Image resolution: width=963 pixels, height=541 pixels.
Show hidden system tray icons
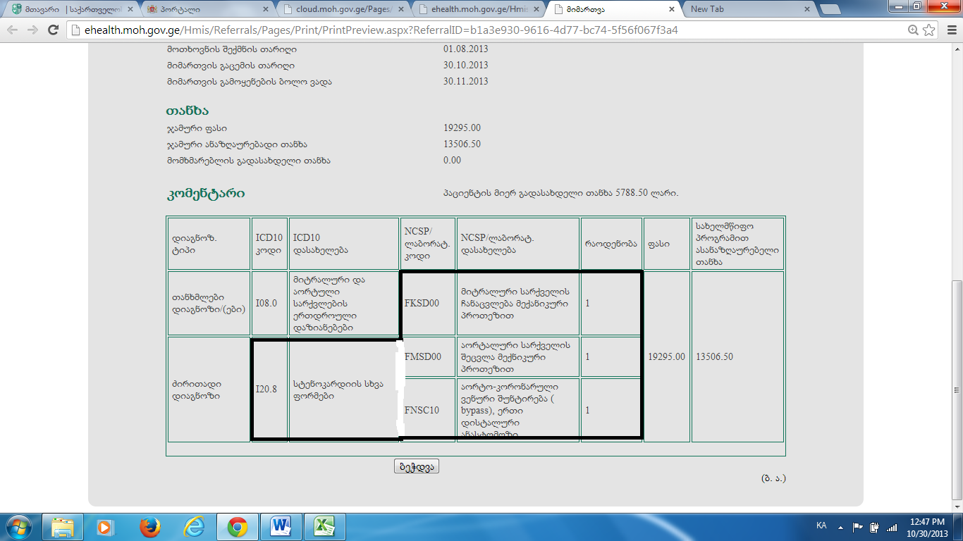840,527
